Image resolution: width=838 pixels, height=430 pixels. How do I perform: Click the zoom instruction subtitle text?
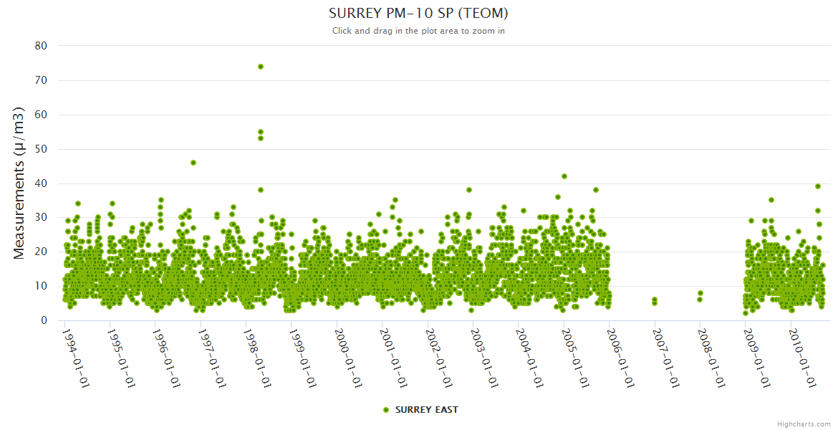(x=418, y=31)
